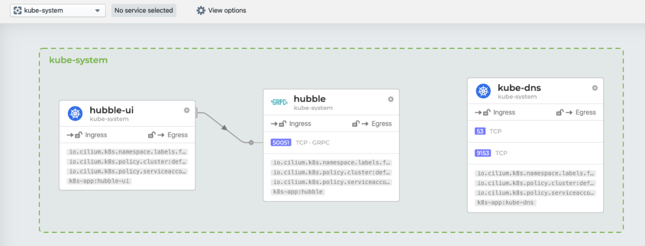The image size is (645, 246).
Task: Click the kube-dns Kubernetes logo icon
Action: [x=483, y=91]
